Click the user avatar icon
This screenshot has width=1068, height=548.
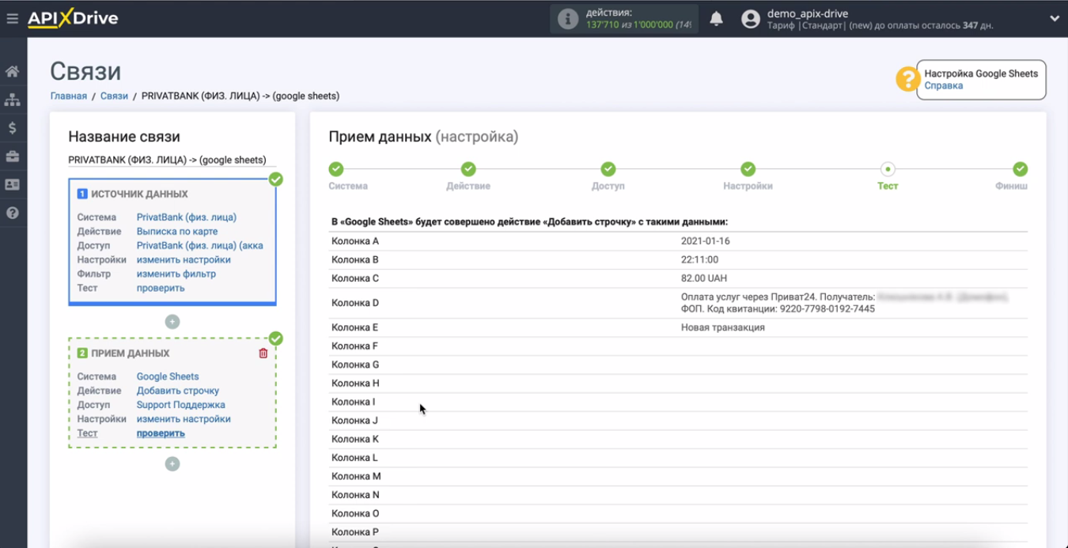click(751, 19)
